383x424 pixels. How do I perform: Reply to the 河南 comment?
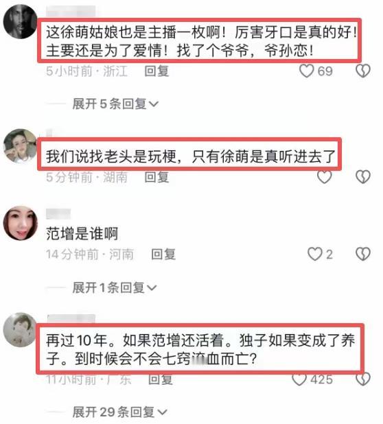click(163, 254)
